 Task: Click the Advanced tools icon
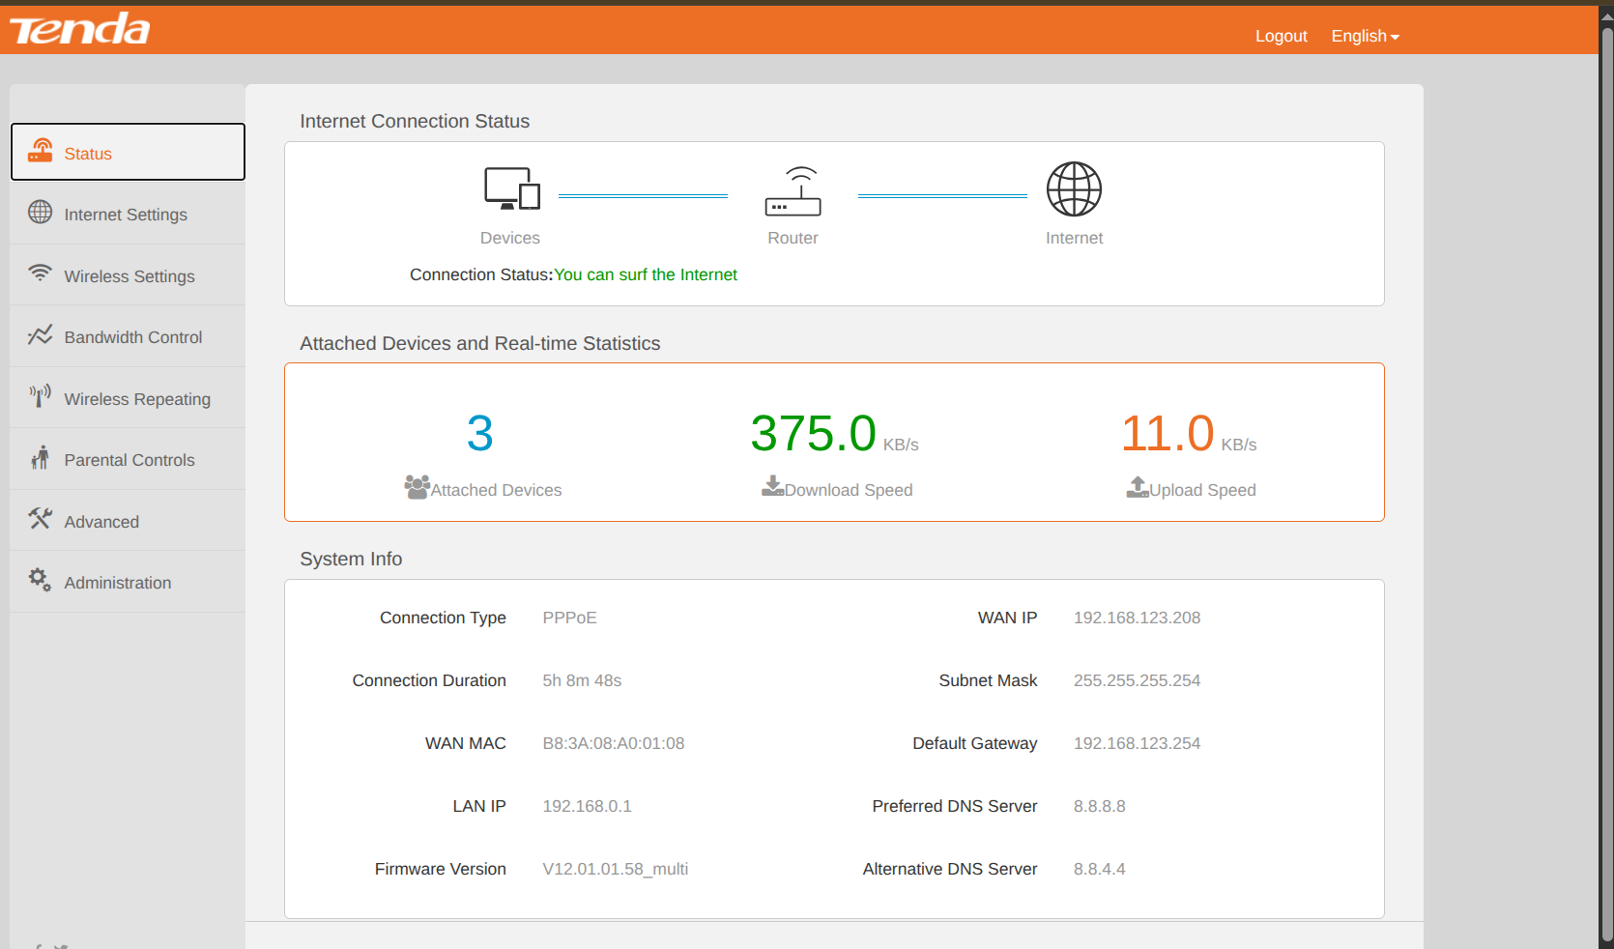(x=41, y=518)
